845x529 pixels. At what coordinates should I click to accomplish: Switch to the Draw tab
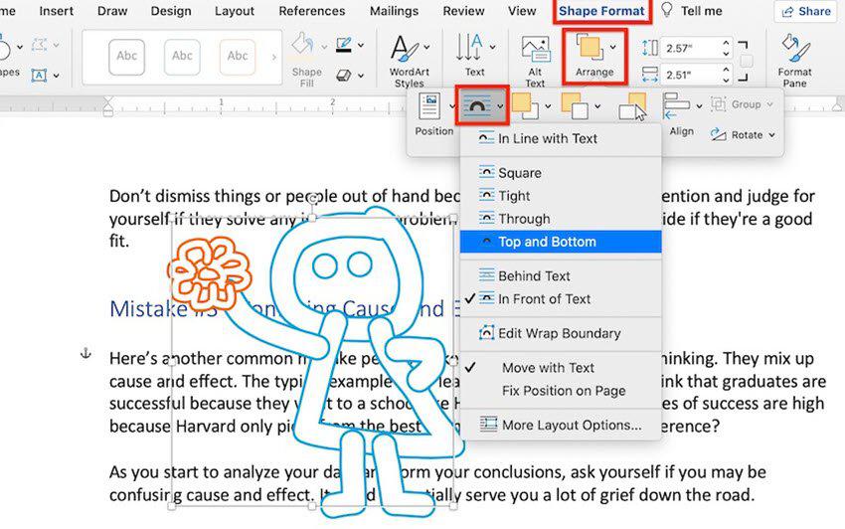[x=112, y=11]
